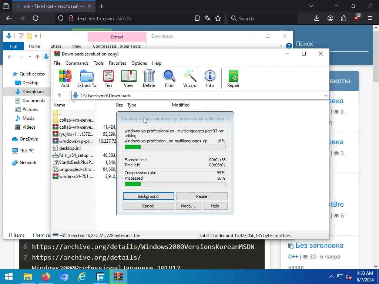Viewport: 379px width, 284px height.
Task: Click Firefox Search field
Action: [262, 18]
